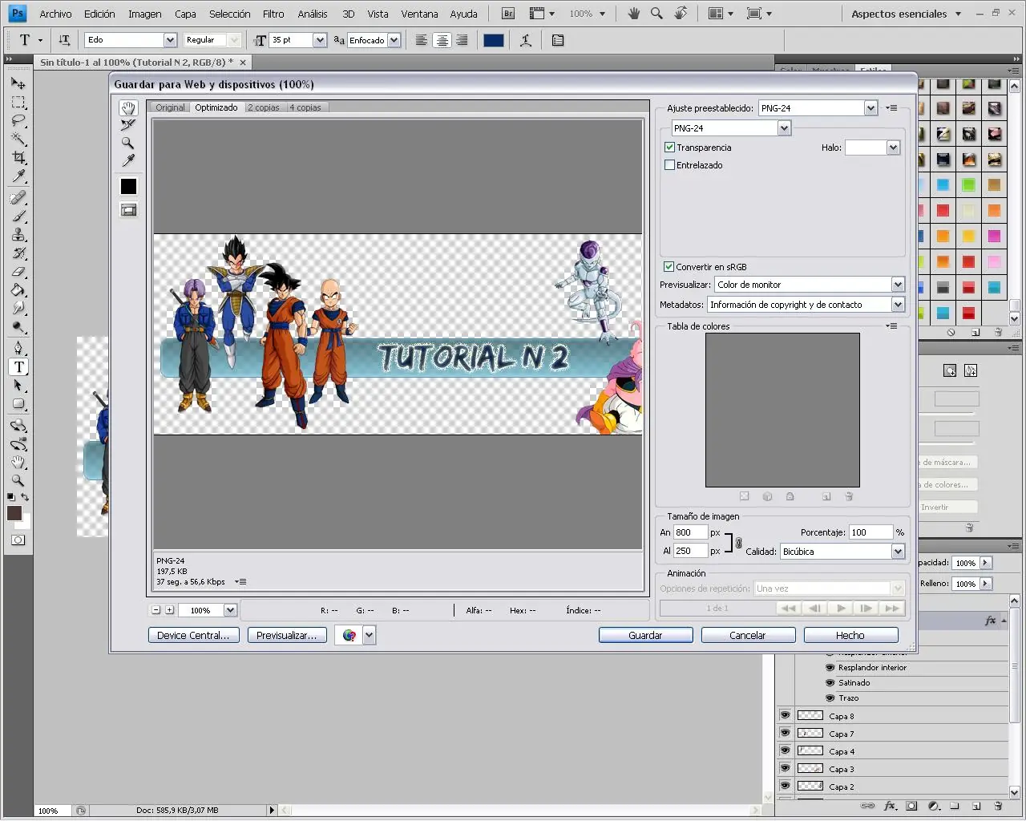The height and width of the screenshot is (821, 1026).
Task: Click the foreground color swatch in toolbar
Action: (14, 513)
